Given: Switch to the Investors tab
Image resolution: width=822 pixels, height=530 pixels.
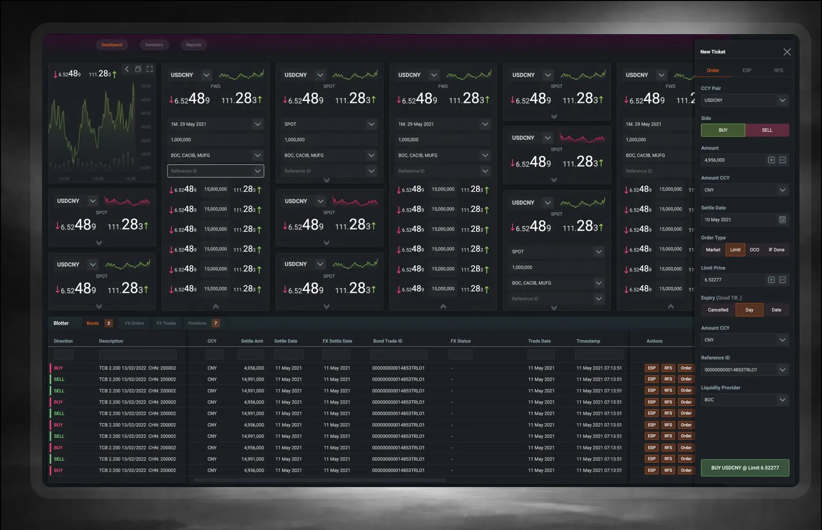Looking at the screenshot, I should [x=154, y=45].
